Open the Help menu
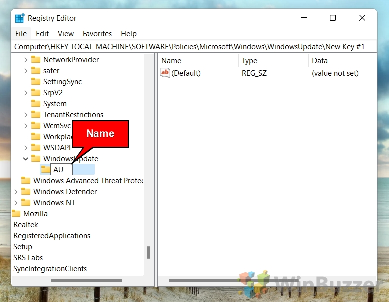Image resolution: width=389 pixels, height=302 pixels. pos(129,34)
